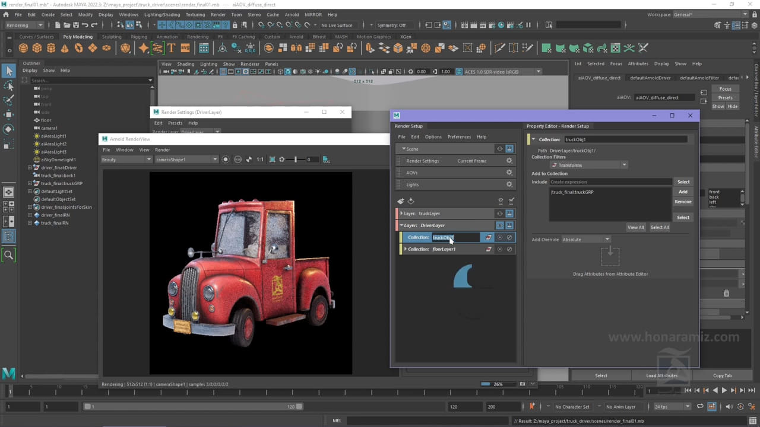Click the Multi-Cut tool shelf icon

coord(499,48)
